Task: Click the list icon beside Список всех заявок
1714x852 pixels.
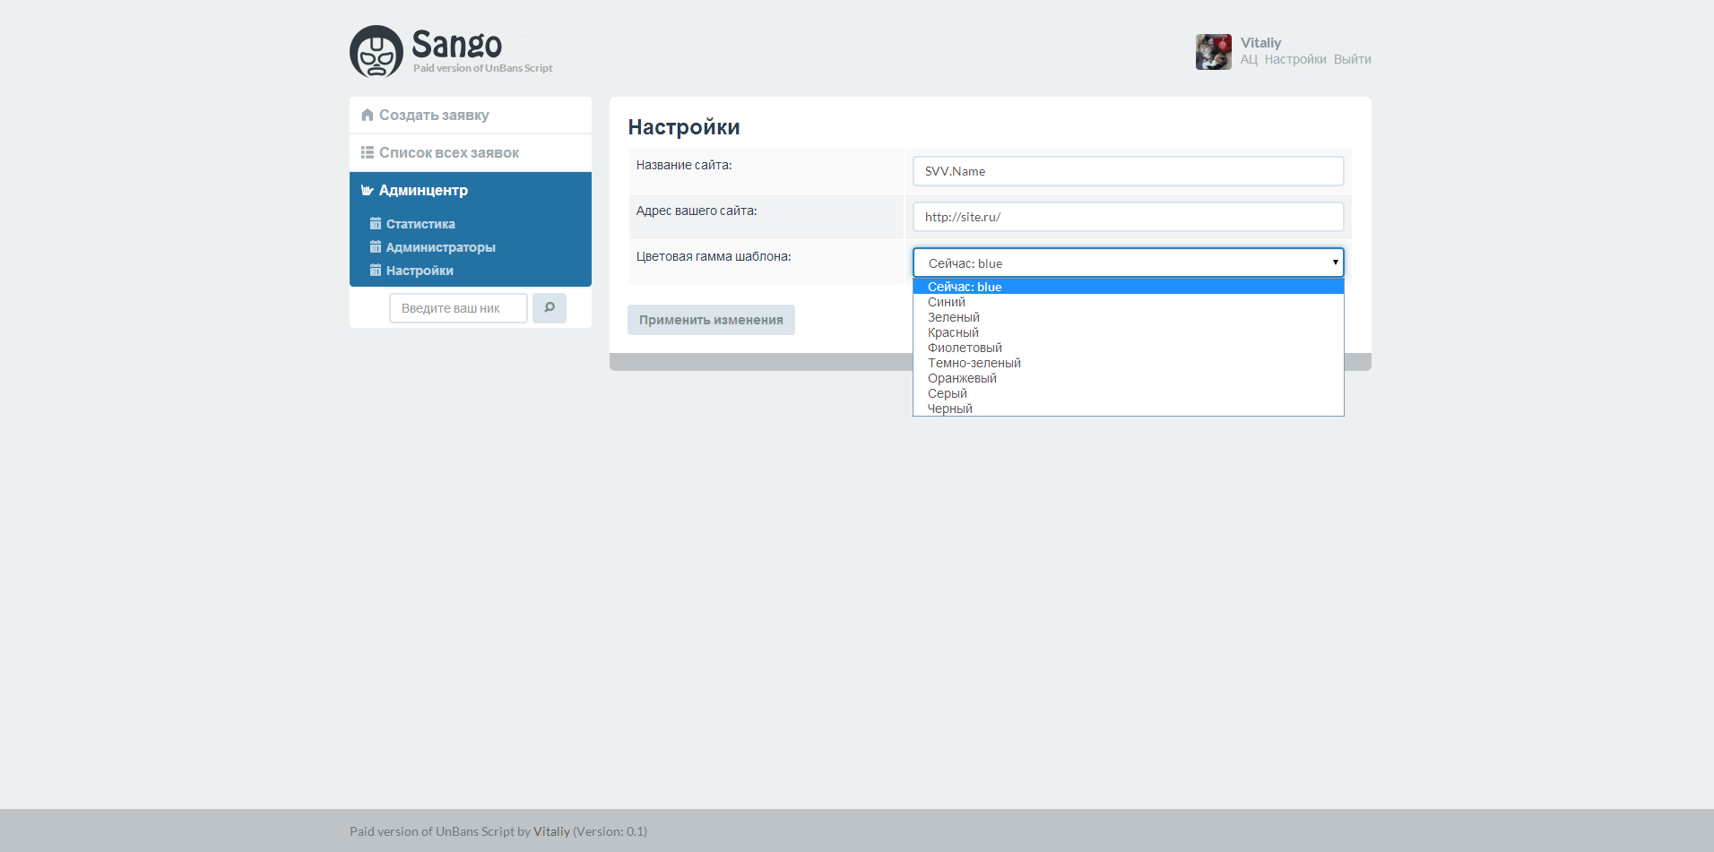Action: coord(368,152)
